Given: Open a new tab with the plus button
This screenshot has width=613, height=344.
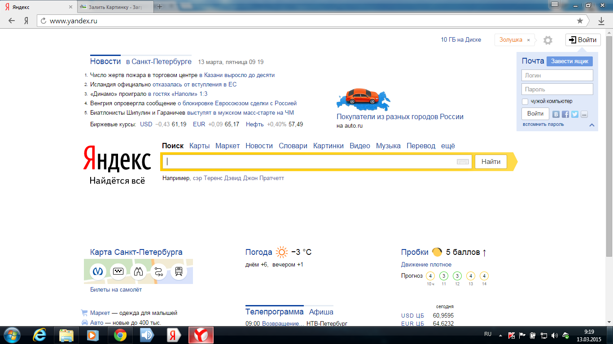Looking at the screenshot, I should pos(159,7).
